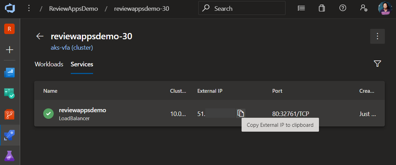This screenshot has height=165, width=396.
Task: Open the filter funnel icon
Action: (377, 64)
